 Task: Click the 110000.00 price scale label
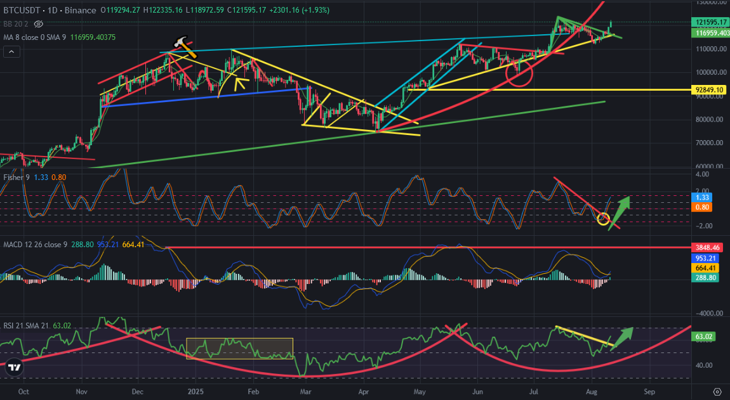(710, 49)
